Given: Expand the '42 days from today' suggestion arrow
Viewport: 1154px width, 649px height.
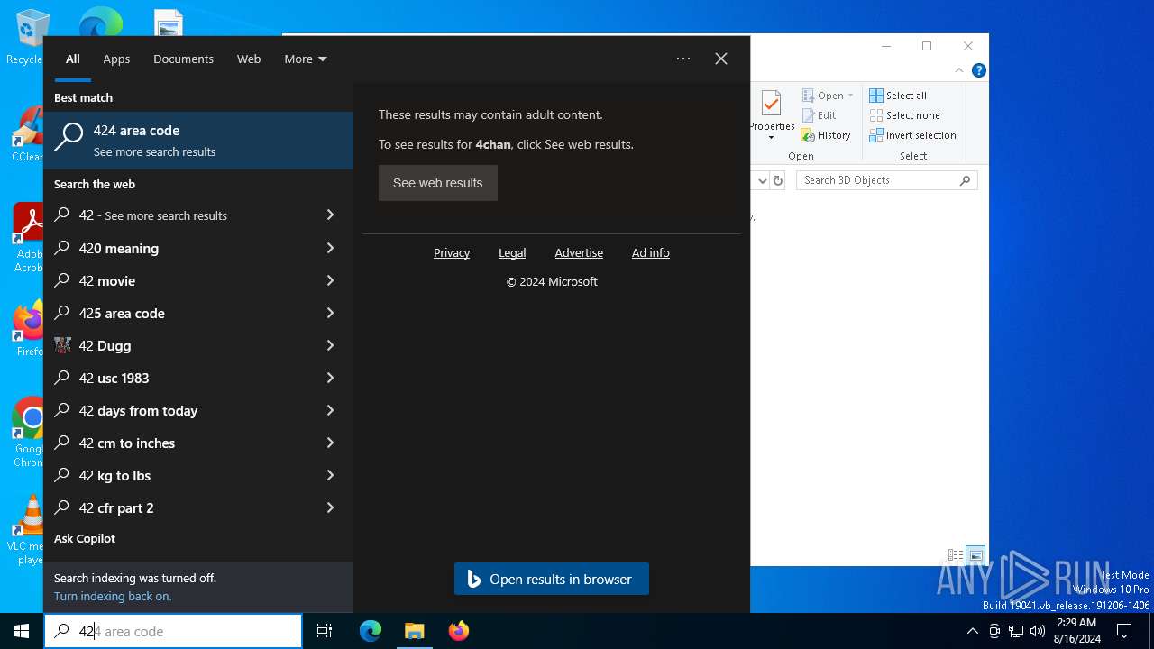Looking at the screenshot, I should [x=330, y=410].
